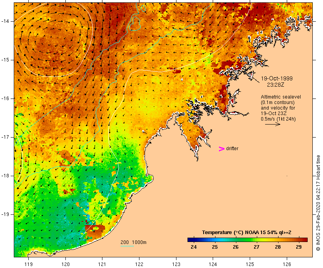
Task: Click the longitude label 125
Action: 250,264
